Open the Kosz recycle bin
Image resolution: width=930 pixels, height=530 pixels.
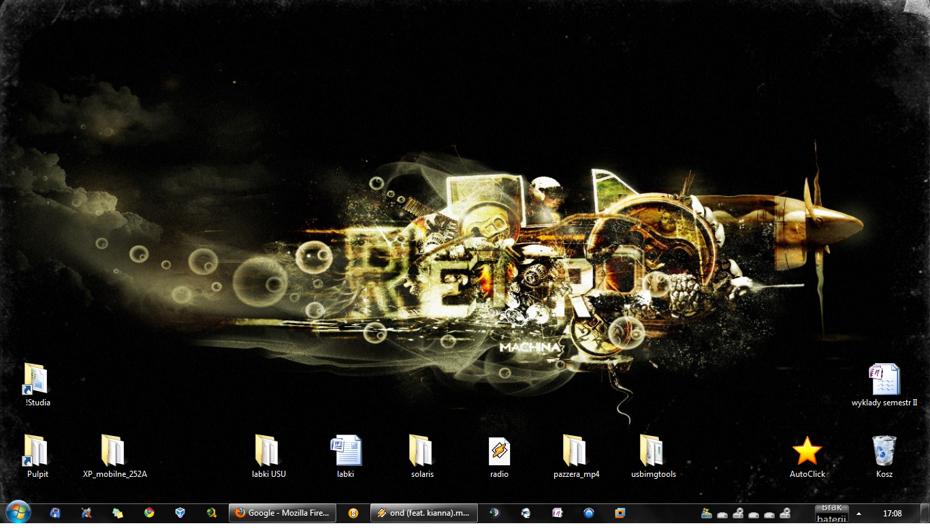pos(884,451)
